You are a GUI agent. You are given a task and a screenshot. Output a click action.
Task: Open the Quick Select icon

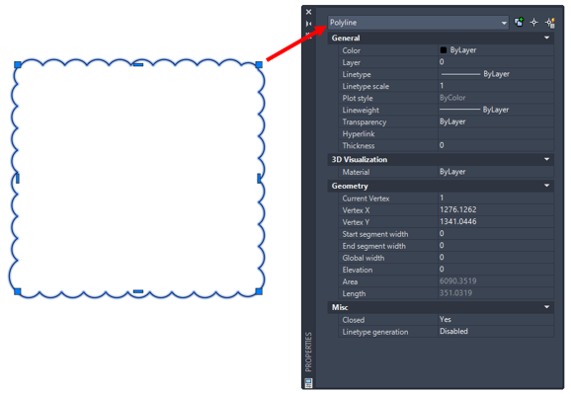550,23
